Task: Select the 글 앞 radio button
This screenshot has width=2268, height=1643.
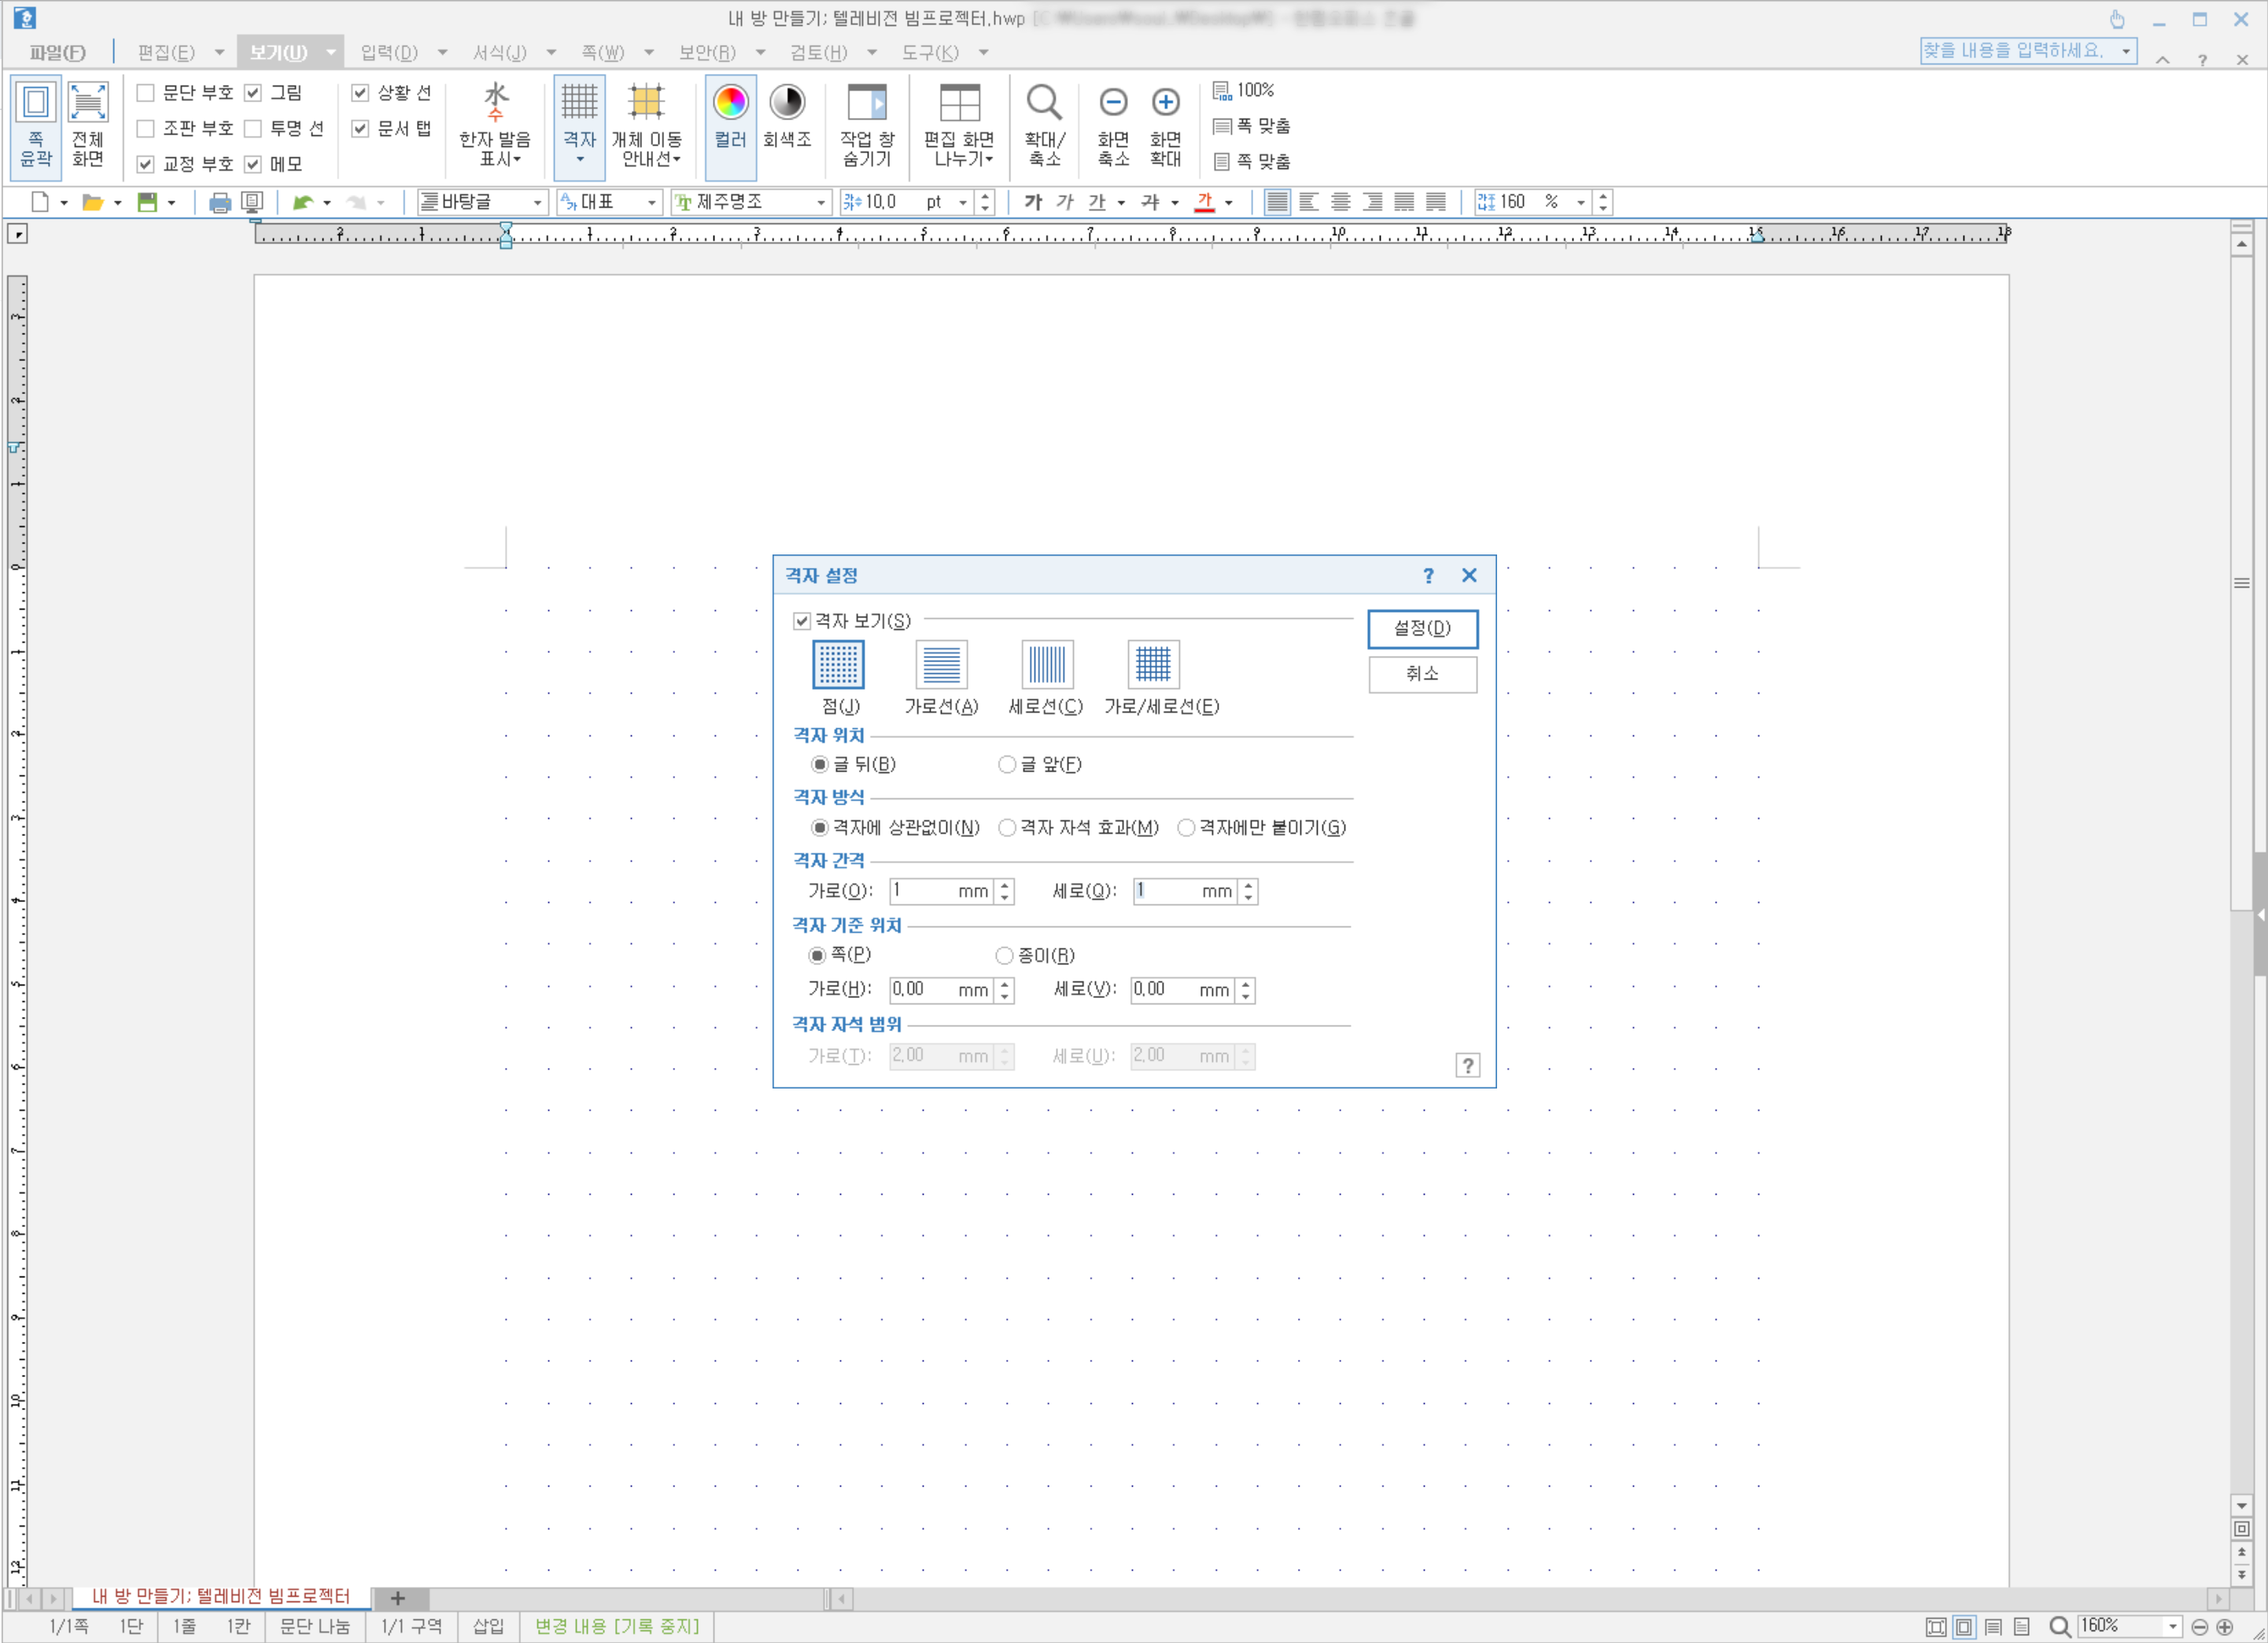Action: (x=1007, y=765)
